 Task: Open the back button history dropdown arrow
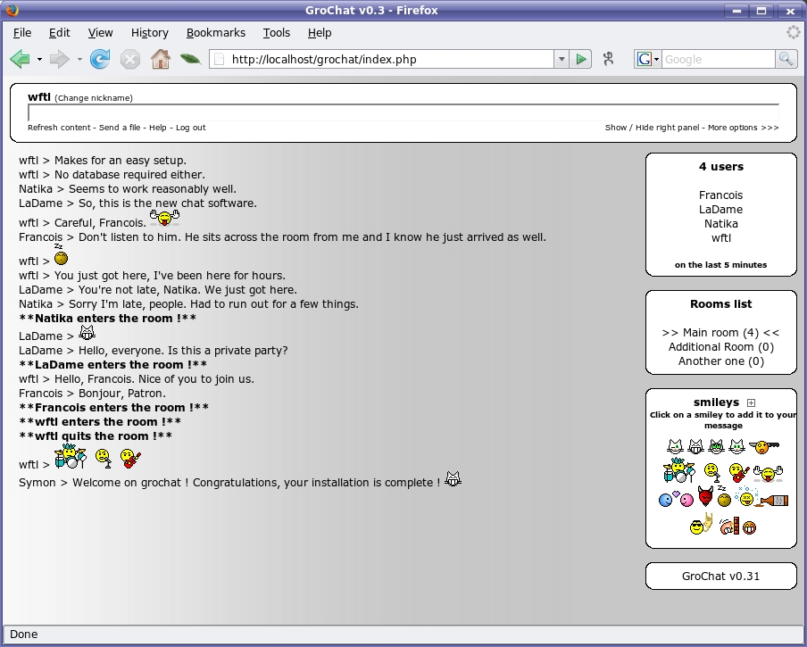pyautogui.click(x=39, y=60)
